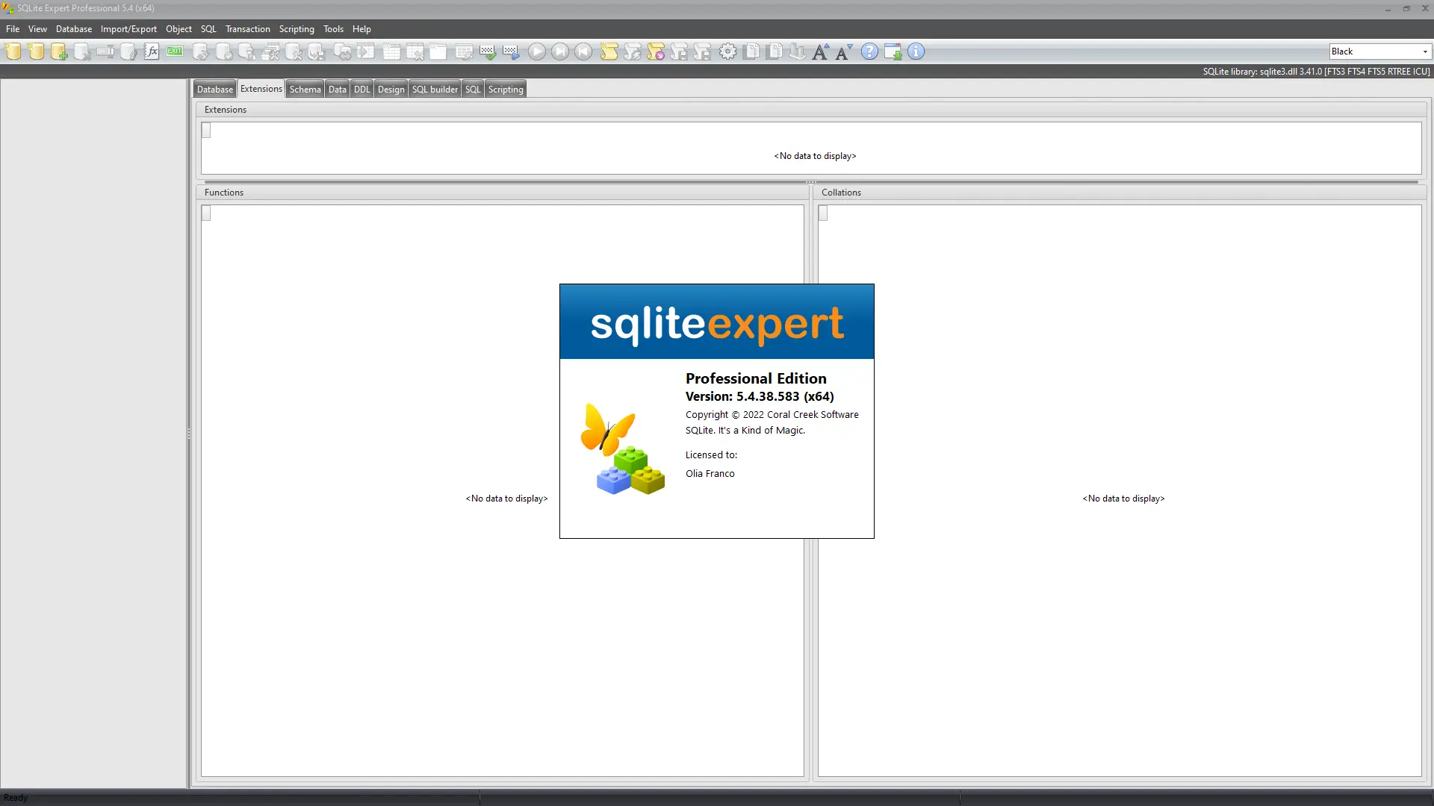Screen dimensions: 1434x806
Task: Open the Black theme dropdown
Action: 1424,51
